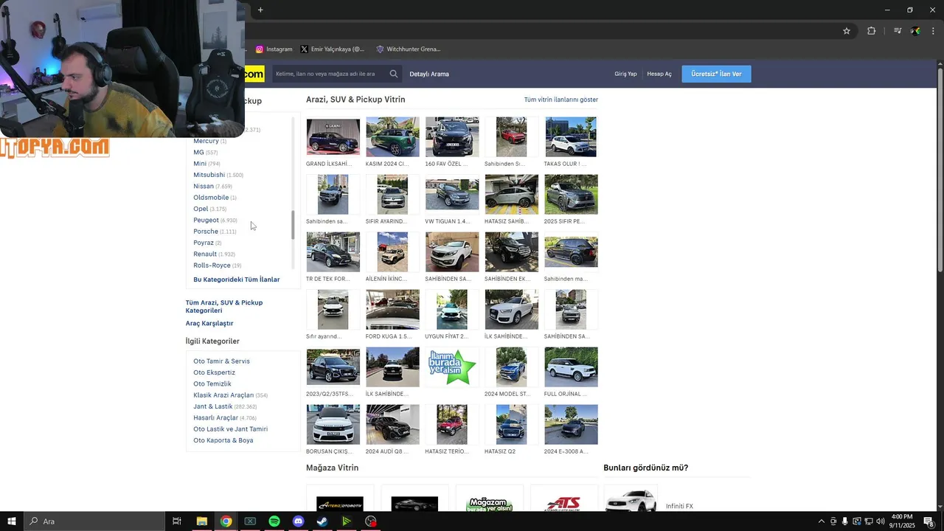Open the GRAND İLKSAHİ... listing thumbnail

[333, 136]
